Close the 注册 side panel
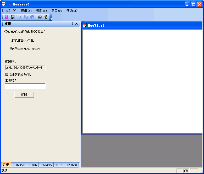Screen dimensions: 204x174 click(76, 24)
